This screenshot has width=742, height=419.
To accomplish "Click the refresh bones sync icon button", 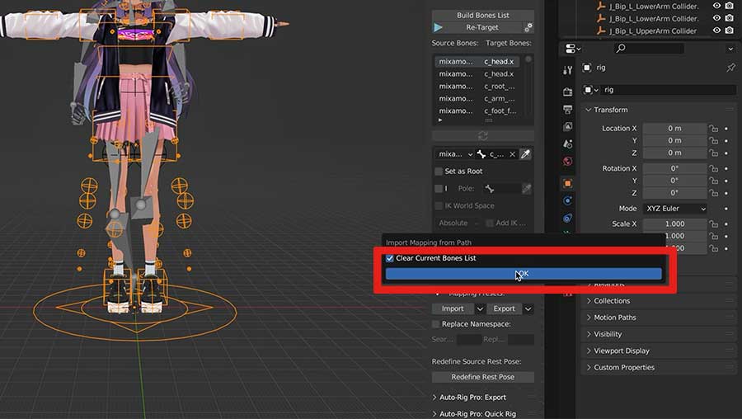I will point(482,136).
